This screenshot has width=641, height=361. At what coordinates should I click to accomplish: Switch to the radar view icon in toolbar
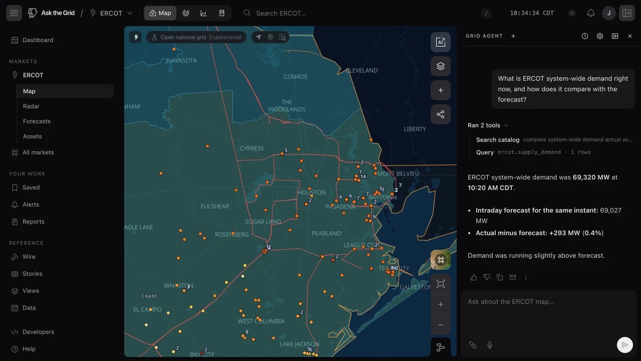[x=186, y=13]
